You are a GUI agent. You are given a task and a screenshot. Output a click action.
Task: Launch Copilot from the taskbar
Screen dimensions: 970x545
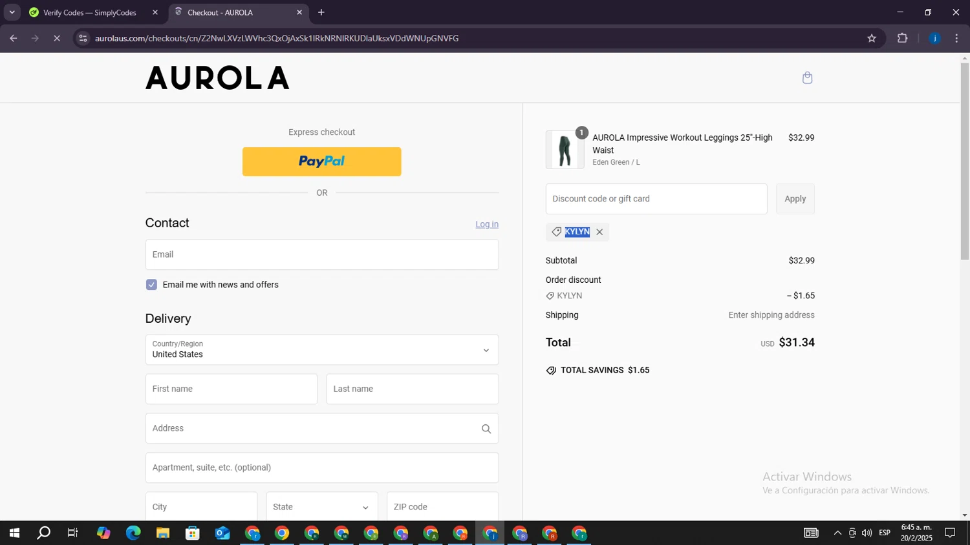pyautogui.click(x=103, y=533)
